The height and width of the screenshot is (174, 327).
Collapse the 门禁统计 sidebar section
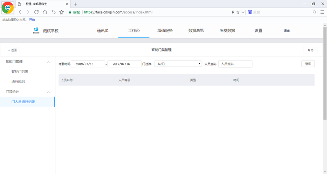click(49, 92)
